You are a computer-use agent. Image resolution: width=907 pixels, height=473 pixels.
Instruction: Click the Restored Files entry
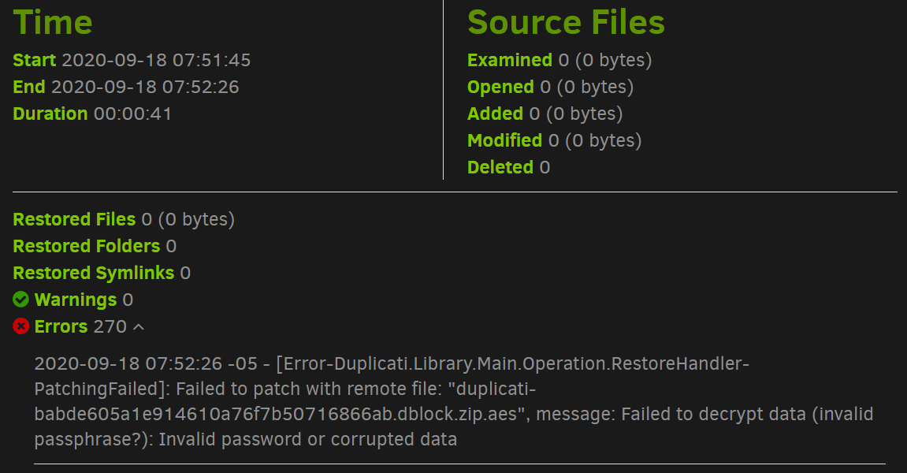click(124, 219)
